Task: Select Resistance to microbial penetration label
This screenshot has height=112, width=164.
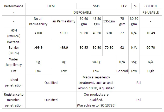Action: pyautogui.click(x=14, y=100)
